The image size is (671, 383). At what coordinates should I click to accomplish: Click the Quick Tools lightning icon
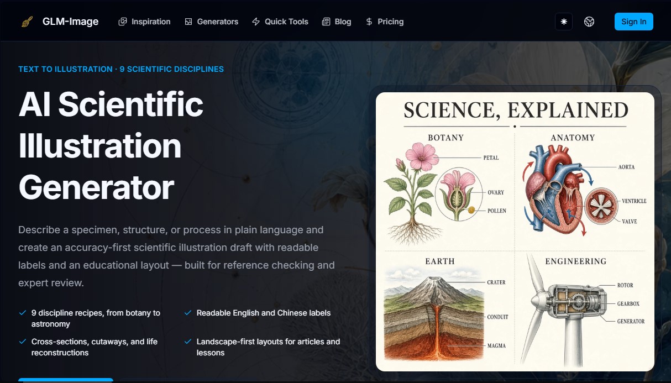tap(256, 22)
